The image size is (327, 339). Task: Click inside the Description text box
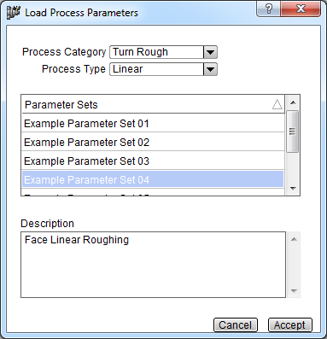153,265
